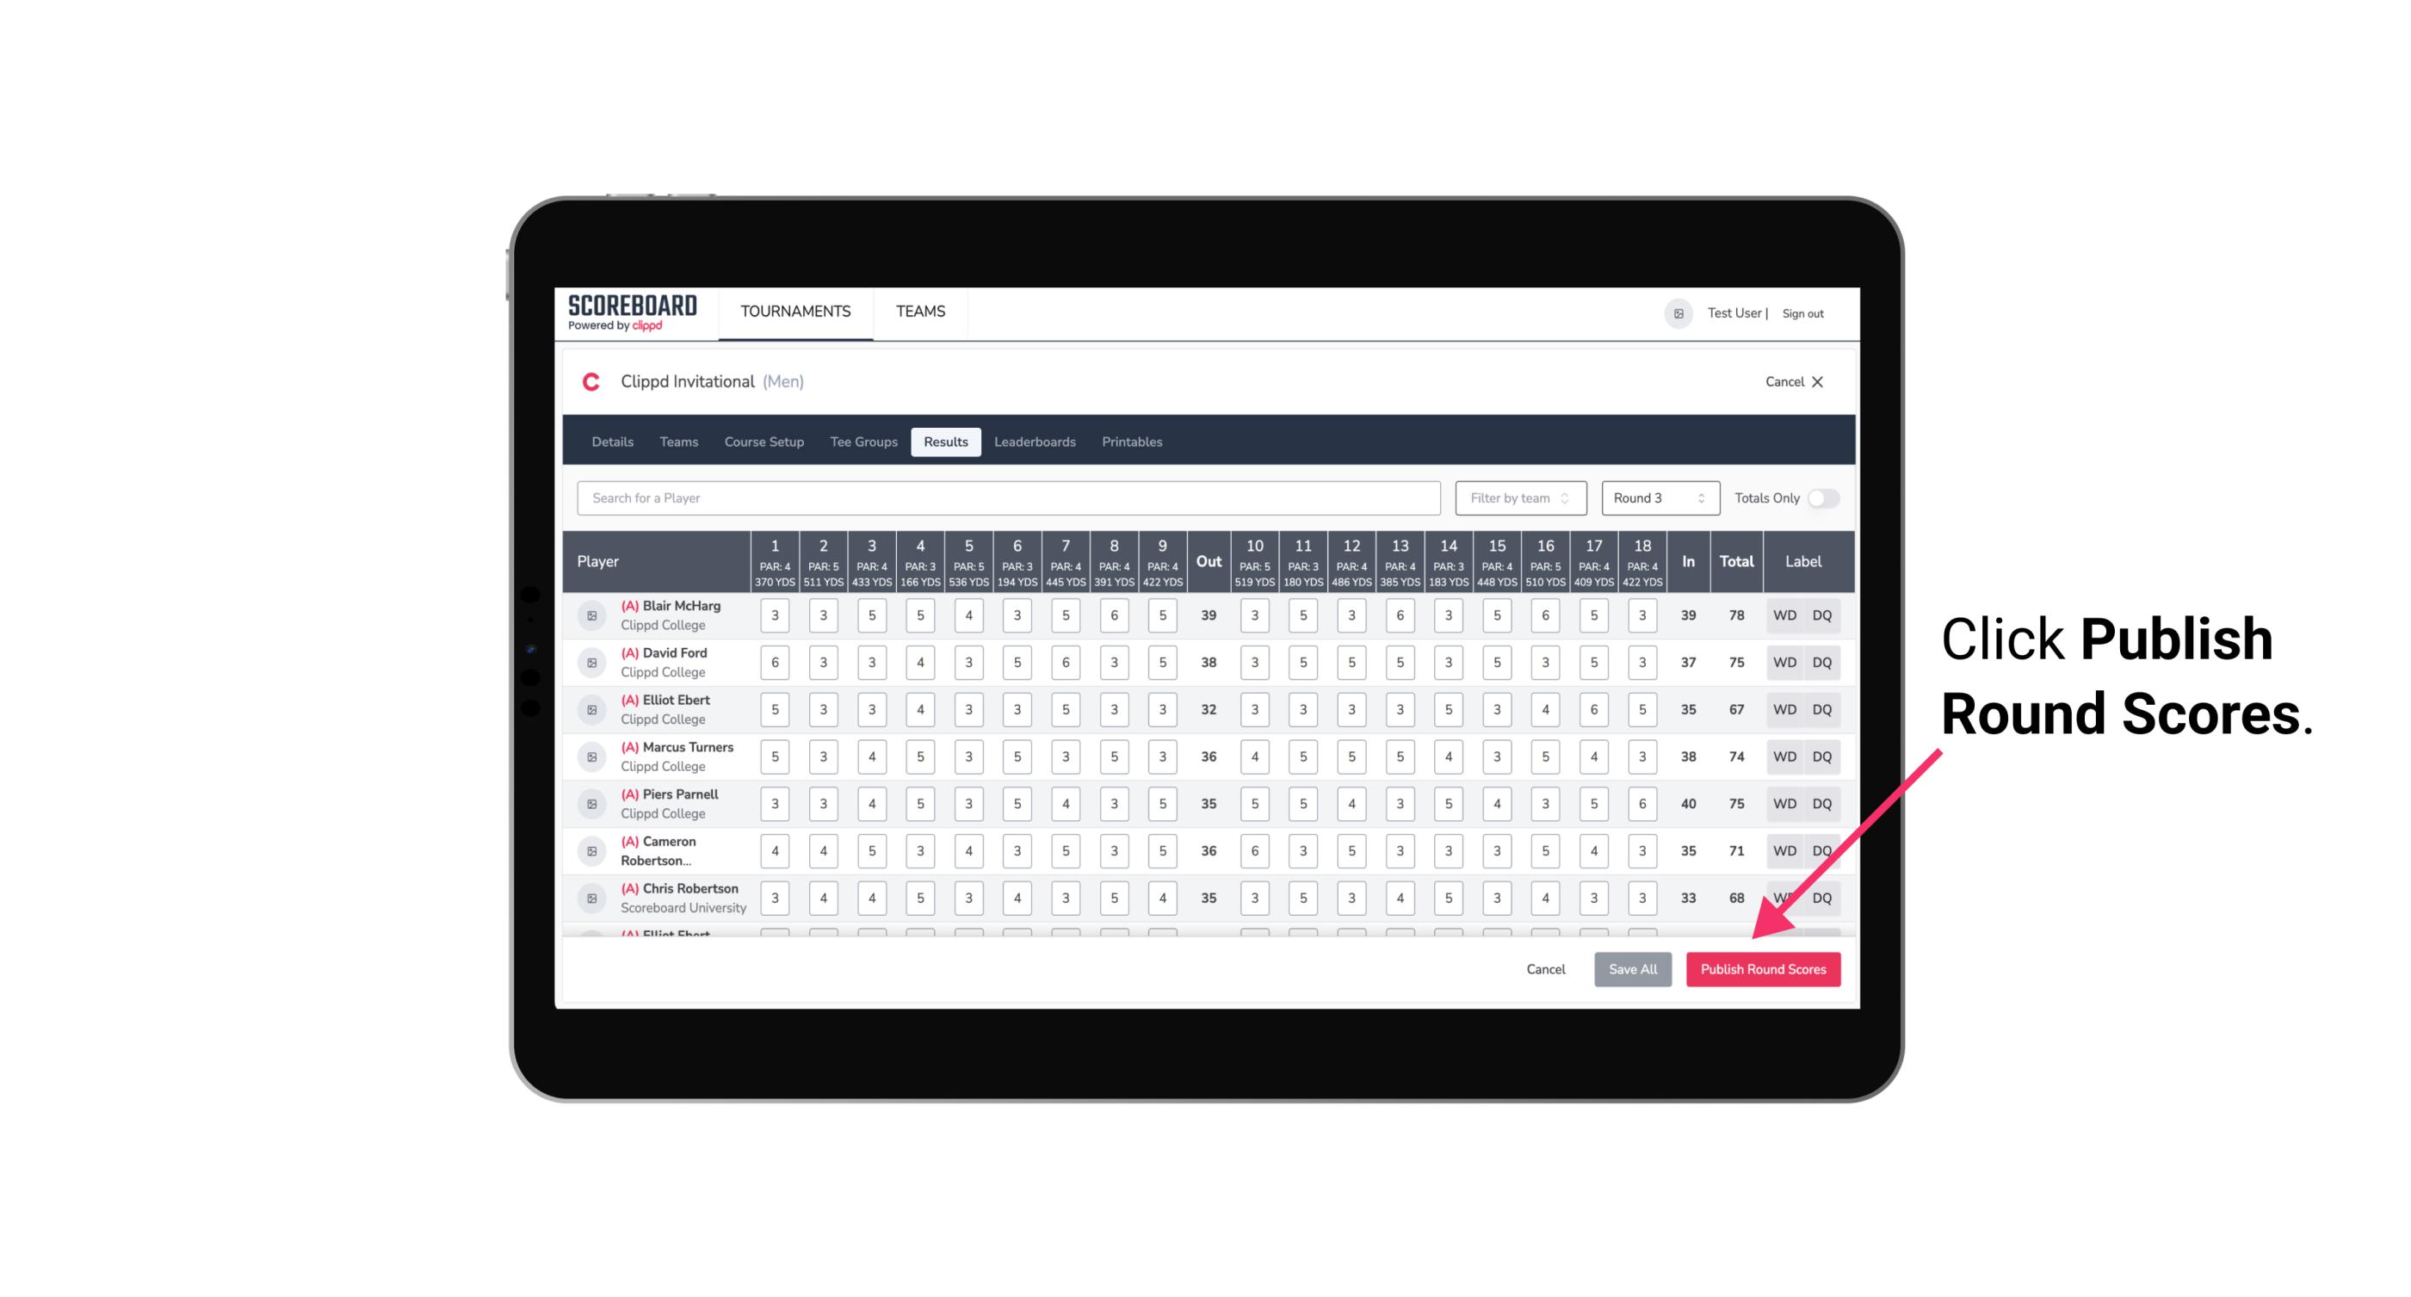Switch to the Leaderboards tab
This screenshot has width=2411, height=1297.
pos(1033,442)
